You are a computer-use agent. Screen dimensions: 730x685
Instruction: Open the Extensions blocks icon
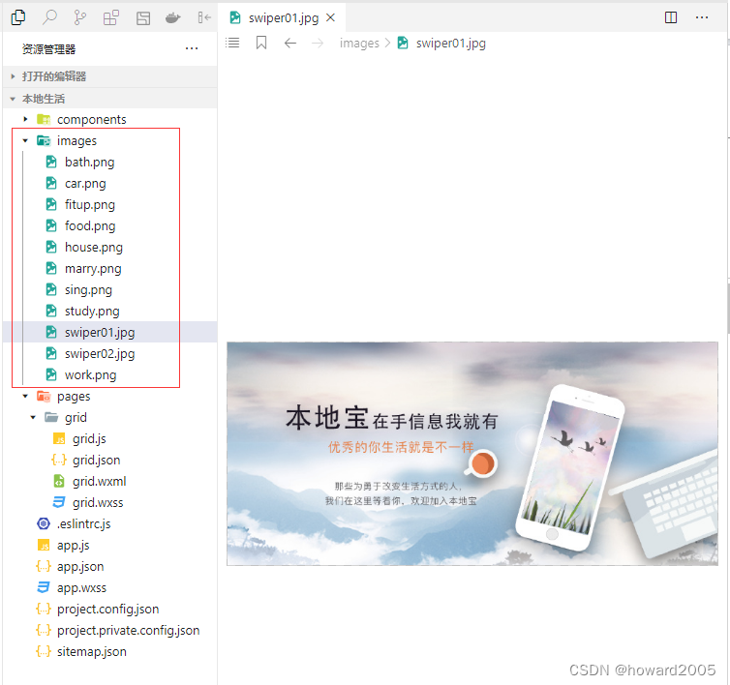click(111, 17)
